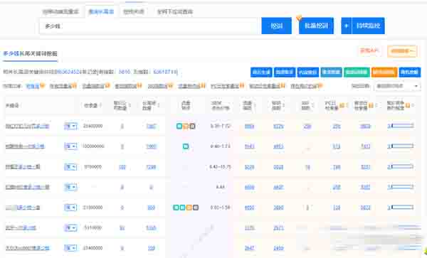Click the orange info icon in the last column header

click(407, 105)
